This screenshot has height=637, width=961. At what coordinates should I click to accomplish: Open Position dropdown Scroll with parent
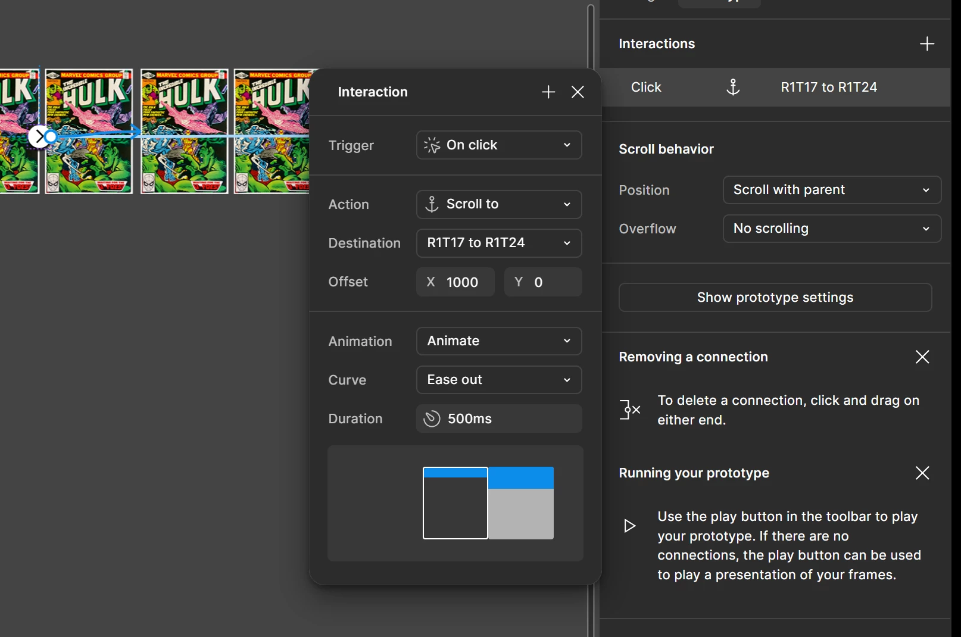832,190
